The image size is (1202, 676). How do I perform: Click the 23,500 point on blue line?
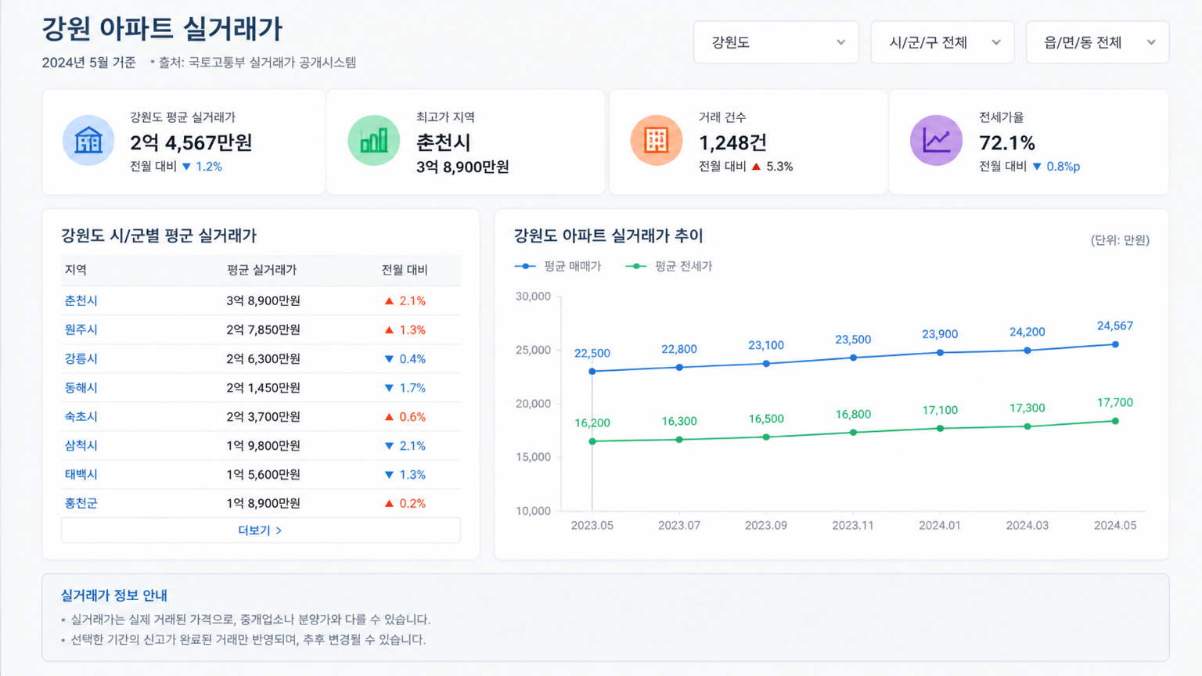(x=853, y=358)
